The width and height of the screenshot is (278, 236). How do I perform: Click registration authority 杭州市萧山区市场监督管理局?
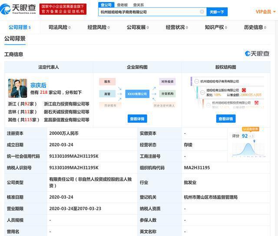click(x=211, y=197)
